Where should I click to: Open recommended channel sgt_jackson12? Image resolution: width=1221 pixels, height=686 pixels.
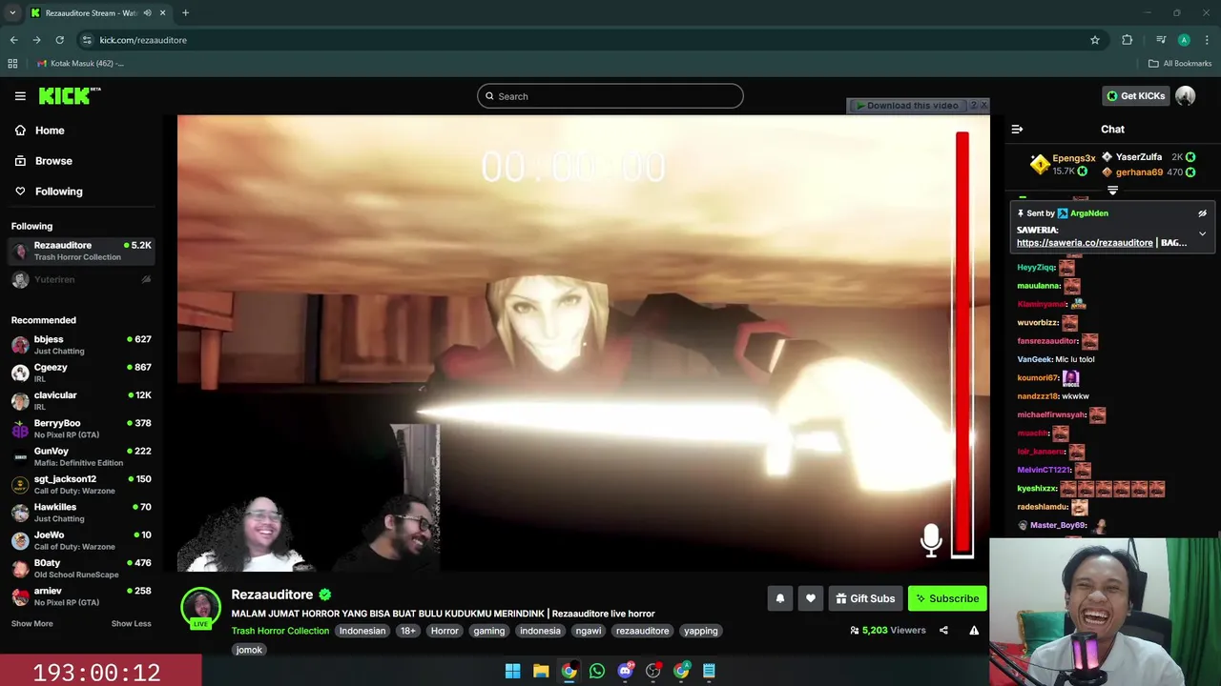81,484
